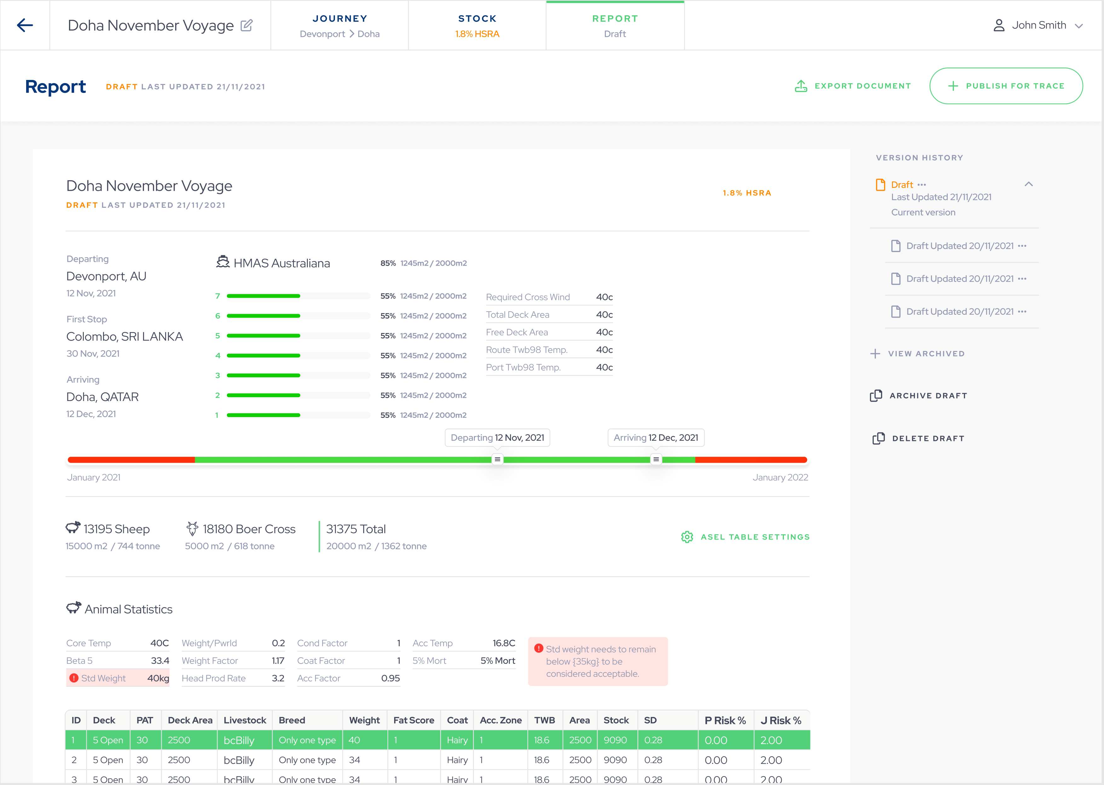Image resolution: width=1104 pixels, height=785 pixels.
Task: Click the 1.8% HSRA label in report
Action: coord(747,193)
